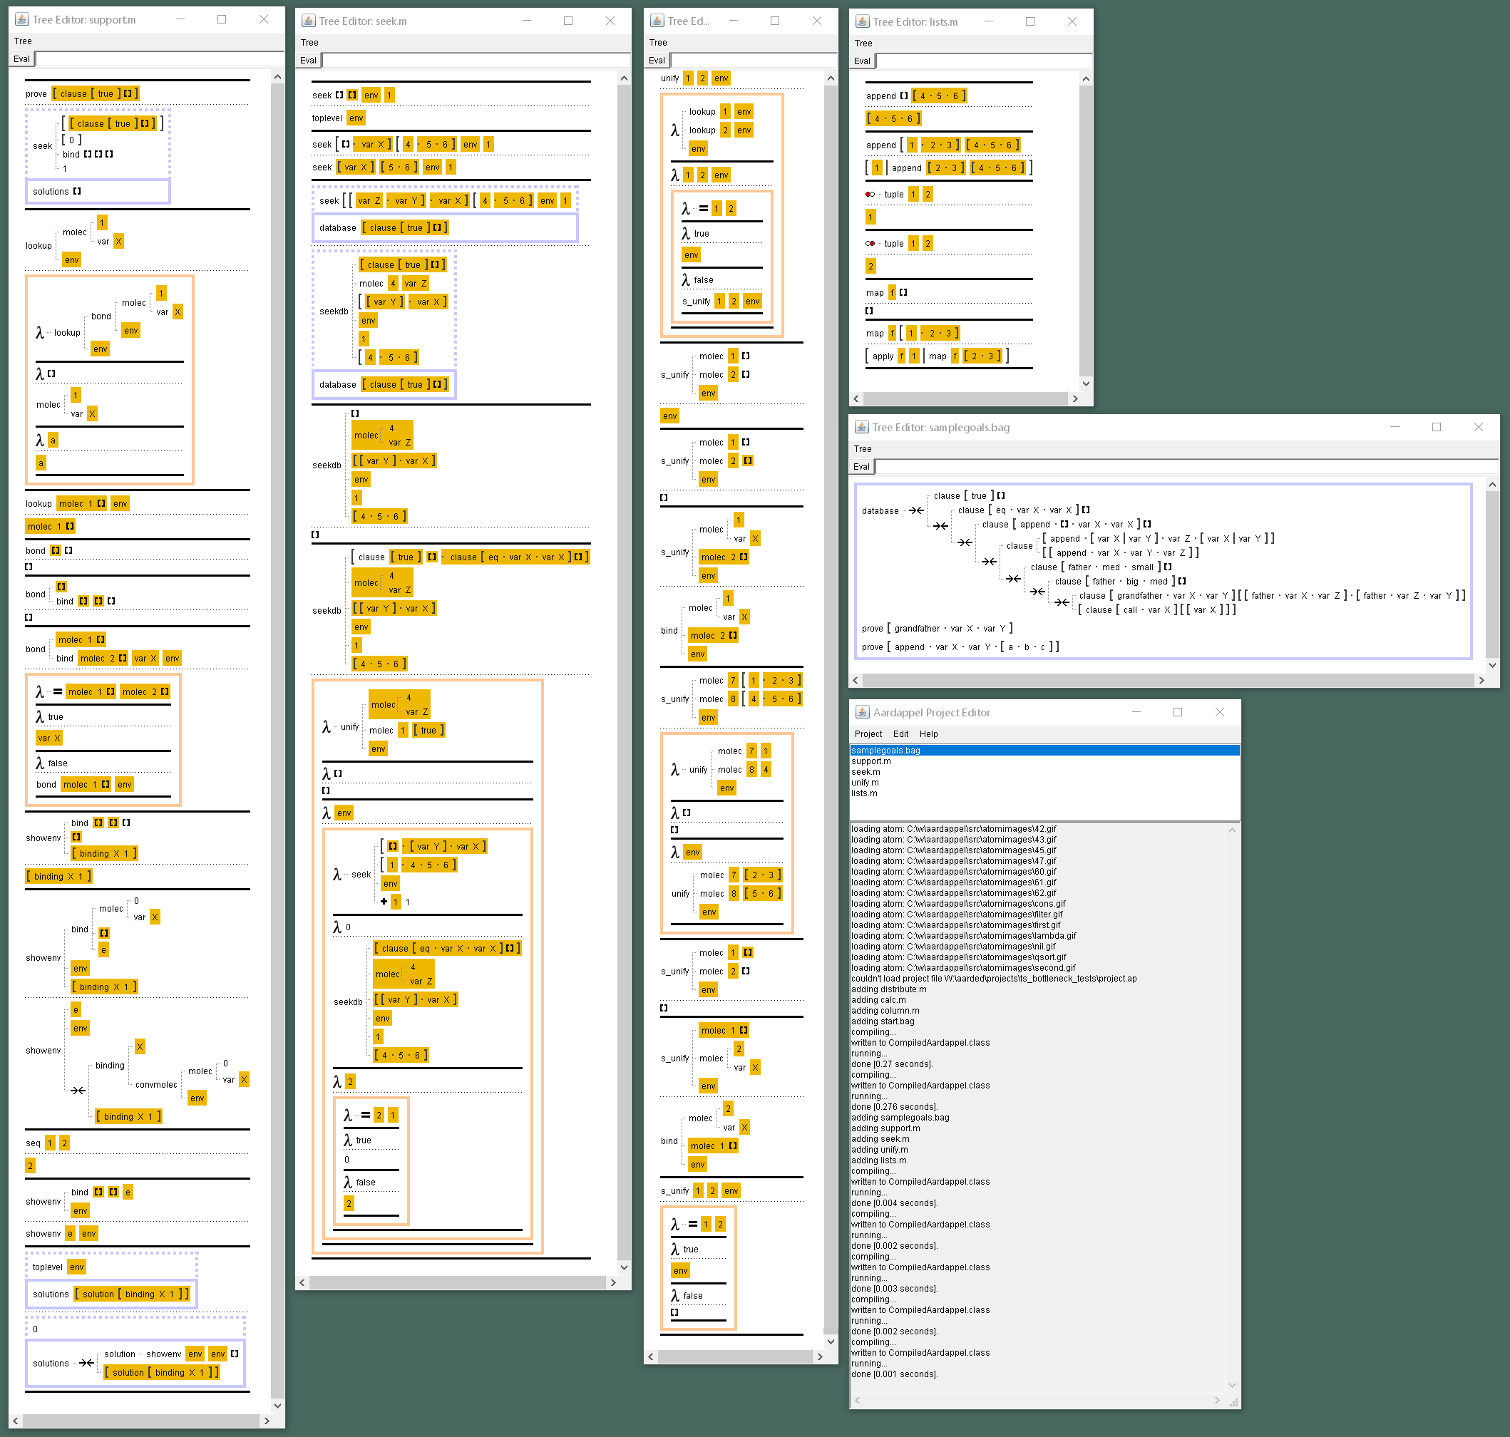The width and height of the screenshot is (1510, 1437).
Task: Open the Tree menu in lists.m window
Action: point(863,43)
